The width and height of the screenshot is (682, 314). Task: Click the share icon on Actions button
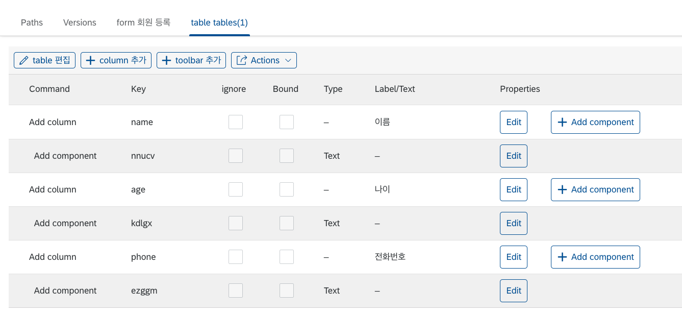[x=242, y=60]
